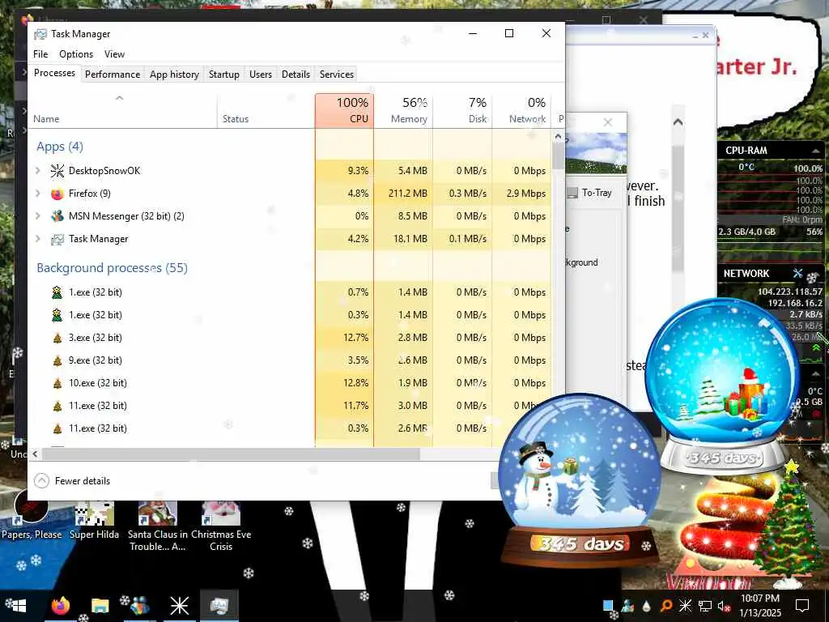The height and width of the screenshot is (622, 829).
Task: Switch to the Users tab
Action: 261,75
